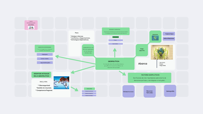
Task: Click the '* Territorio.' bullet text
Action: [162, 62]
